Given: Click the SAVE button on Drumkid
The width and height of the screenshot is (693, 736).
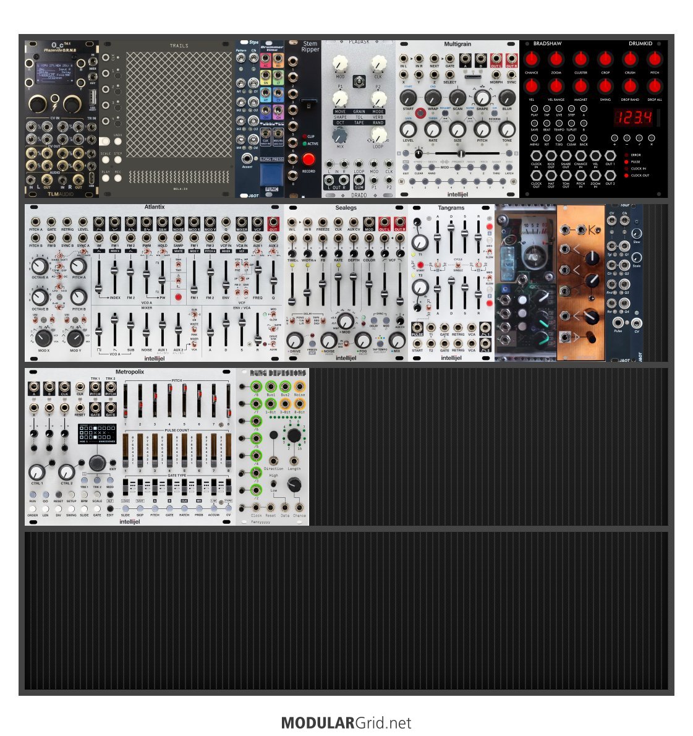Looking at the screenshot, I should point(534,124).
